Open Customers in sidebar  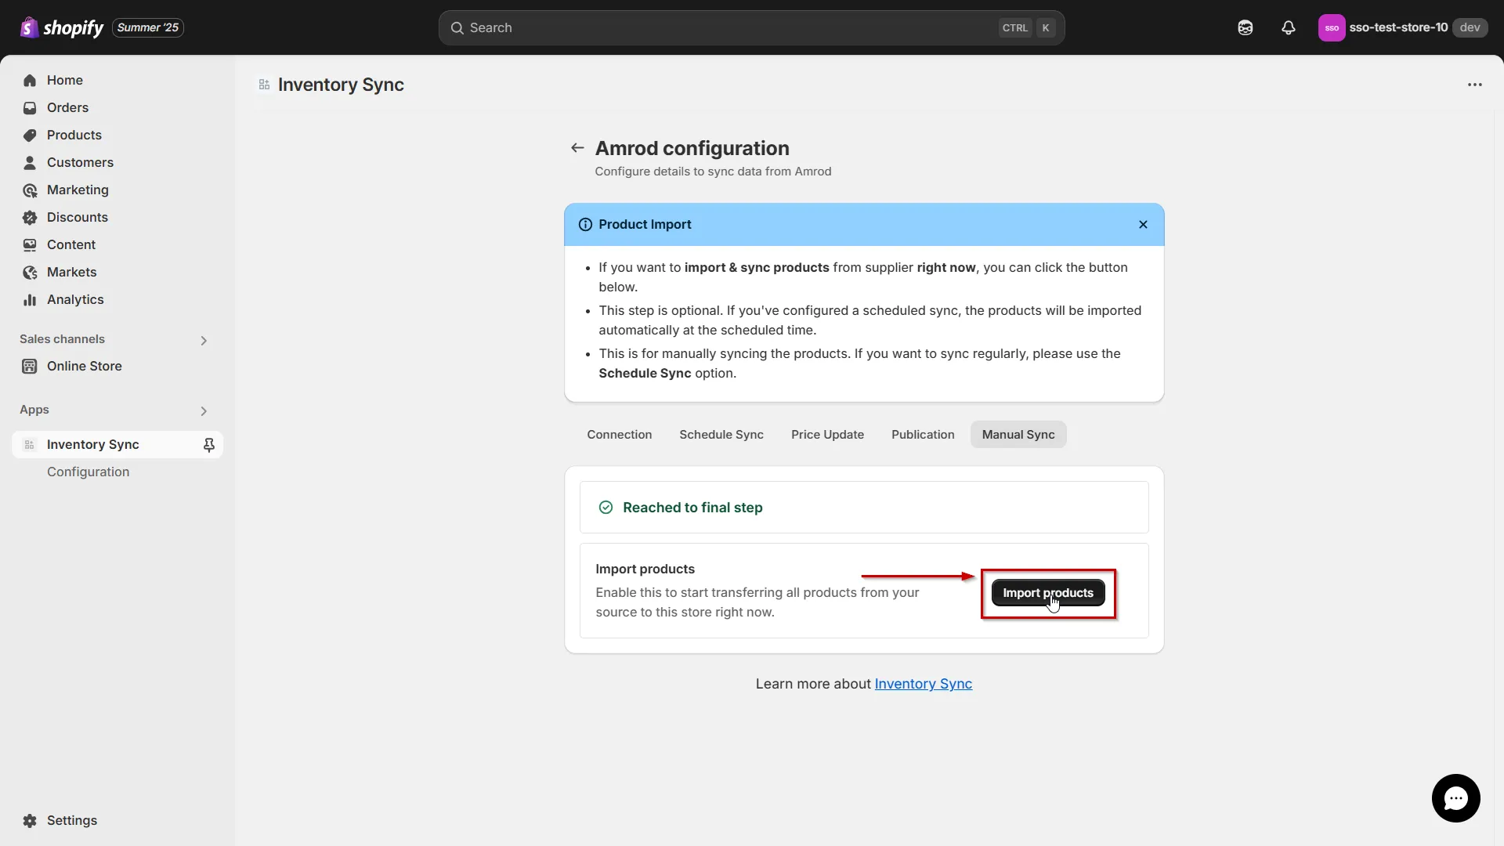[117, 162]
